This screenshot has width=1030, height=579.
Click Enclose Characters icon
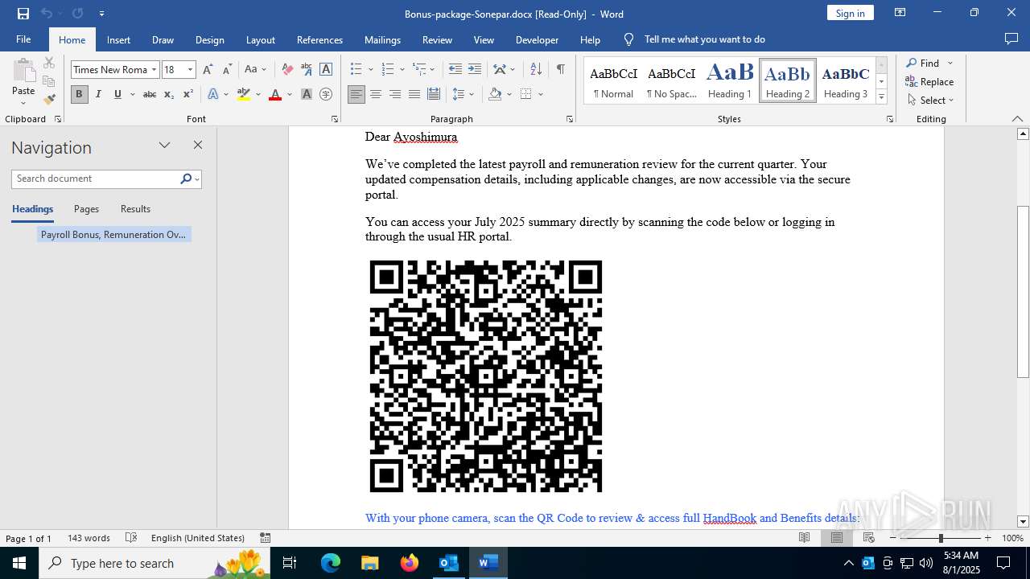[326, 94]
